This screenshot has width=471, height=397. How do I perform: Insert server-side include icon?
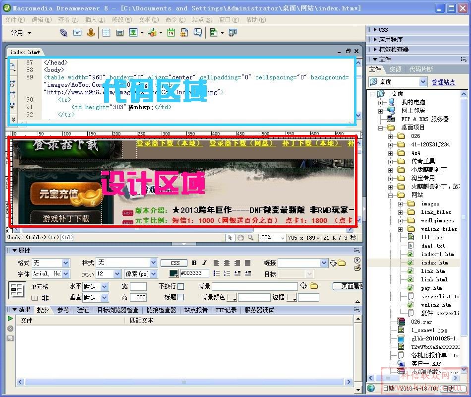[x=184, y=32]
